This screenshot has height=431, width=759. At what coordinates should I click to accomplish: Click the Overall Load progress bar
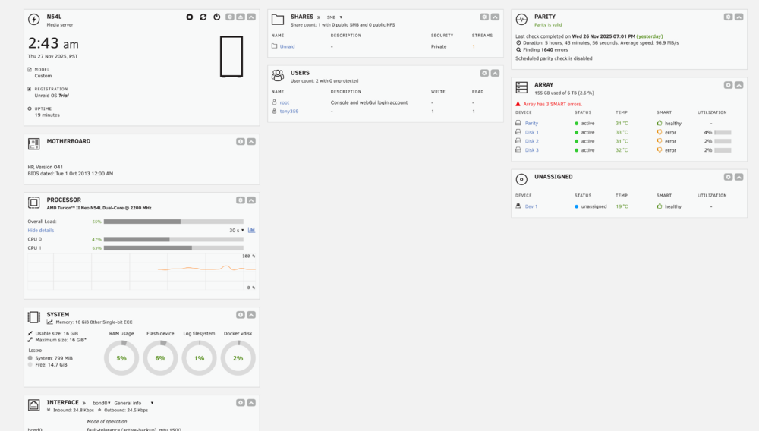pos(173,222)
